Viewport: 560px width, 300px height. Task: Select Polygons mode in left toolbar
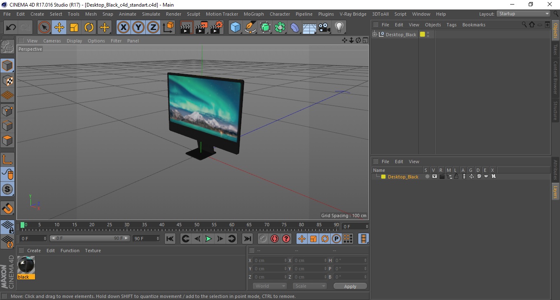coord(7,141)
